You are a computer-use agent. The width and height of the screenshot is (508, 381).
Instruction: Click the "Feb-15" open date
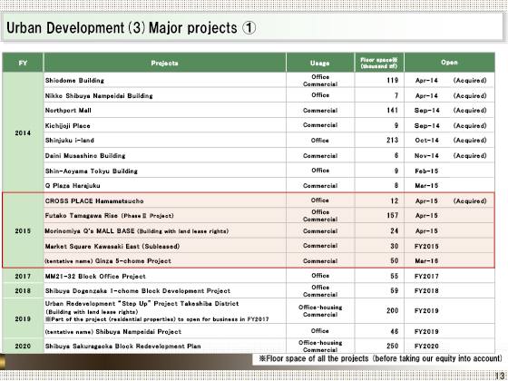426,171
